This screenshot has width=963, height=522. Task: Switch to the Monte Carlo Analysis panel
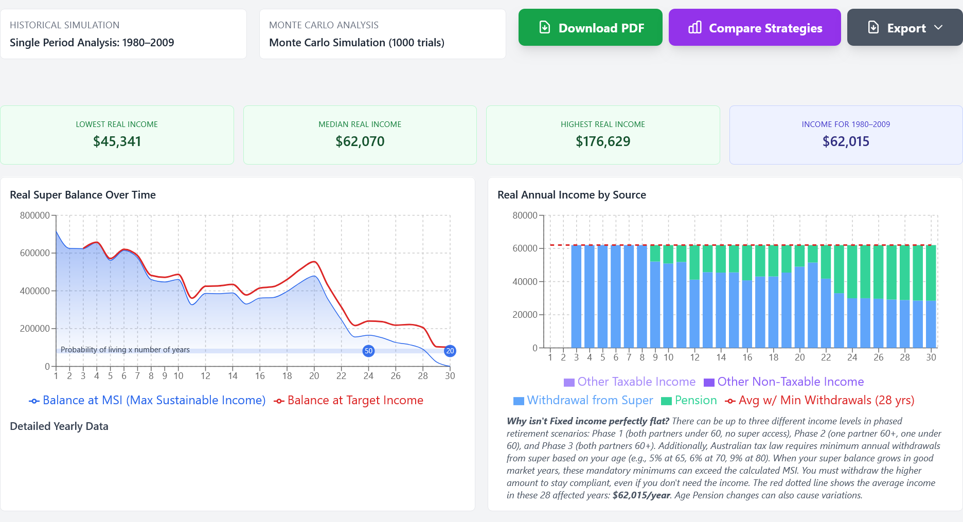[x=383, y=33]
